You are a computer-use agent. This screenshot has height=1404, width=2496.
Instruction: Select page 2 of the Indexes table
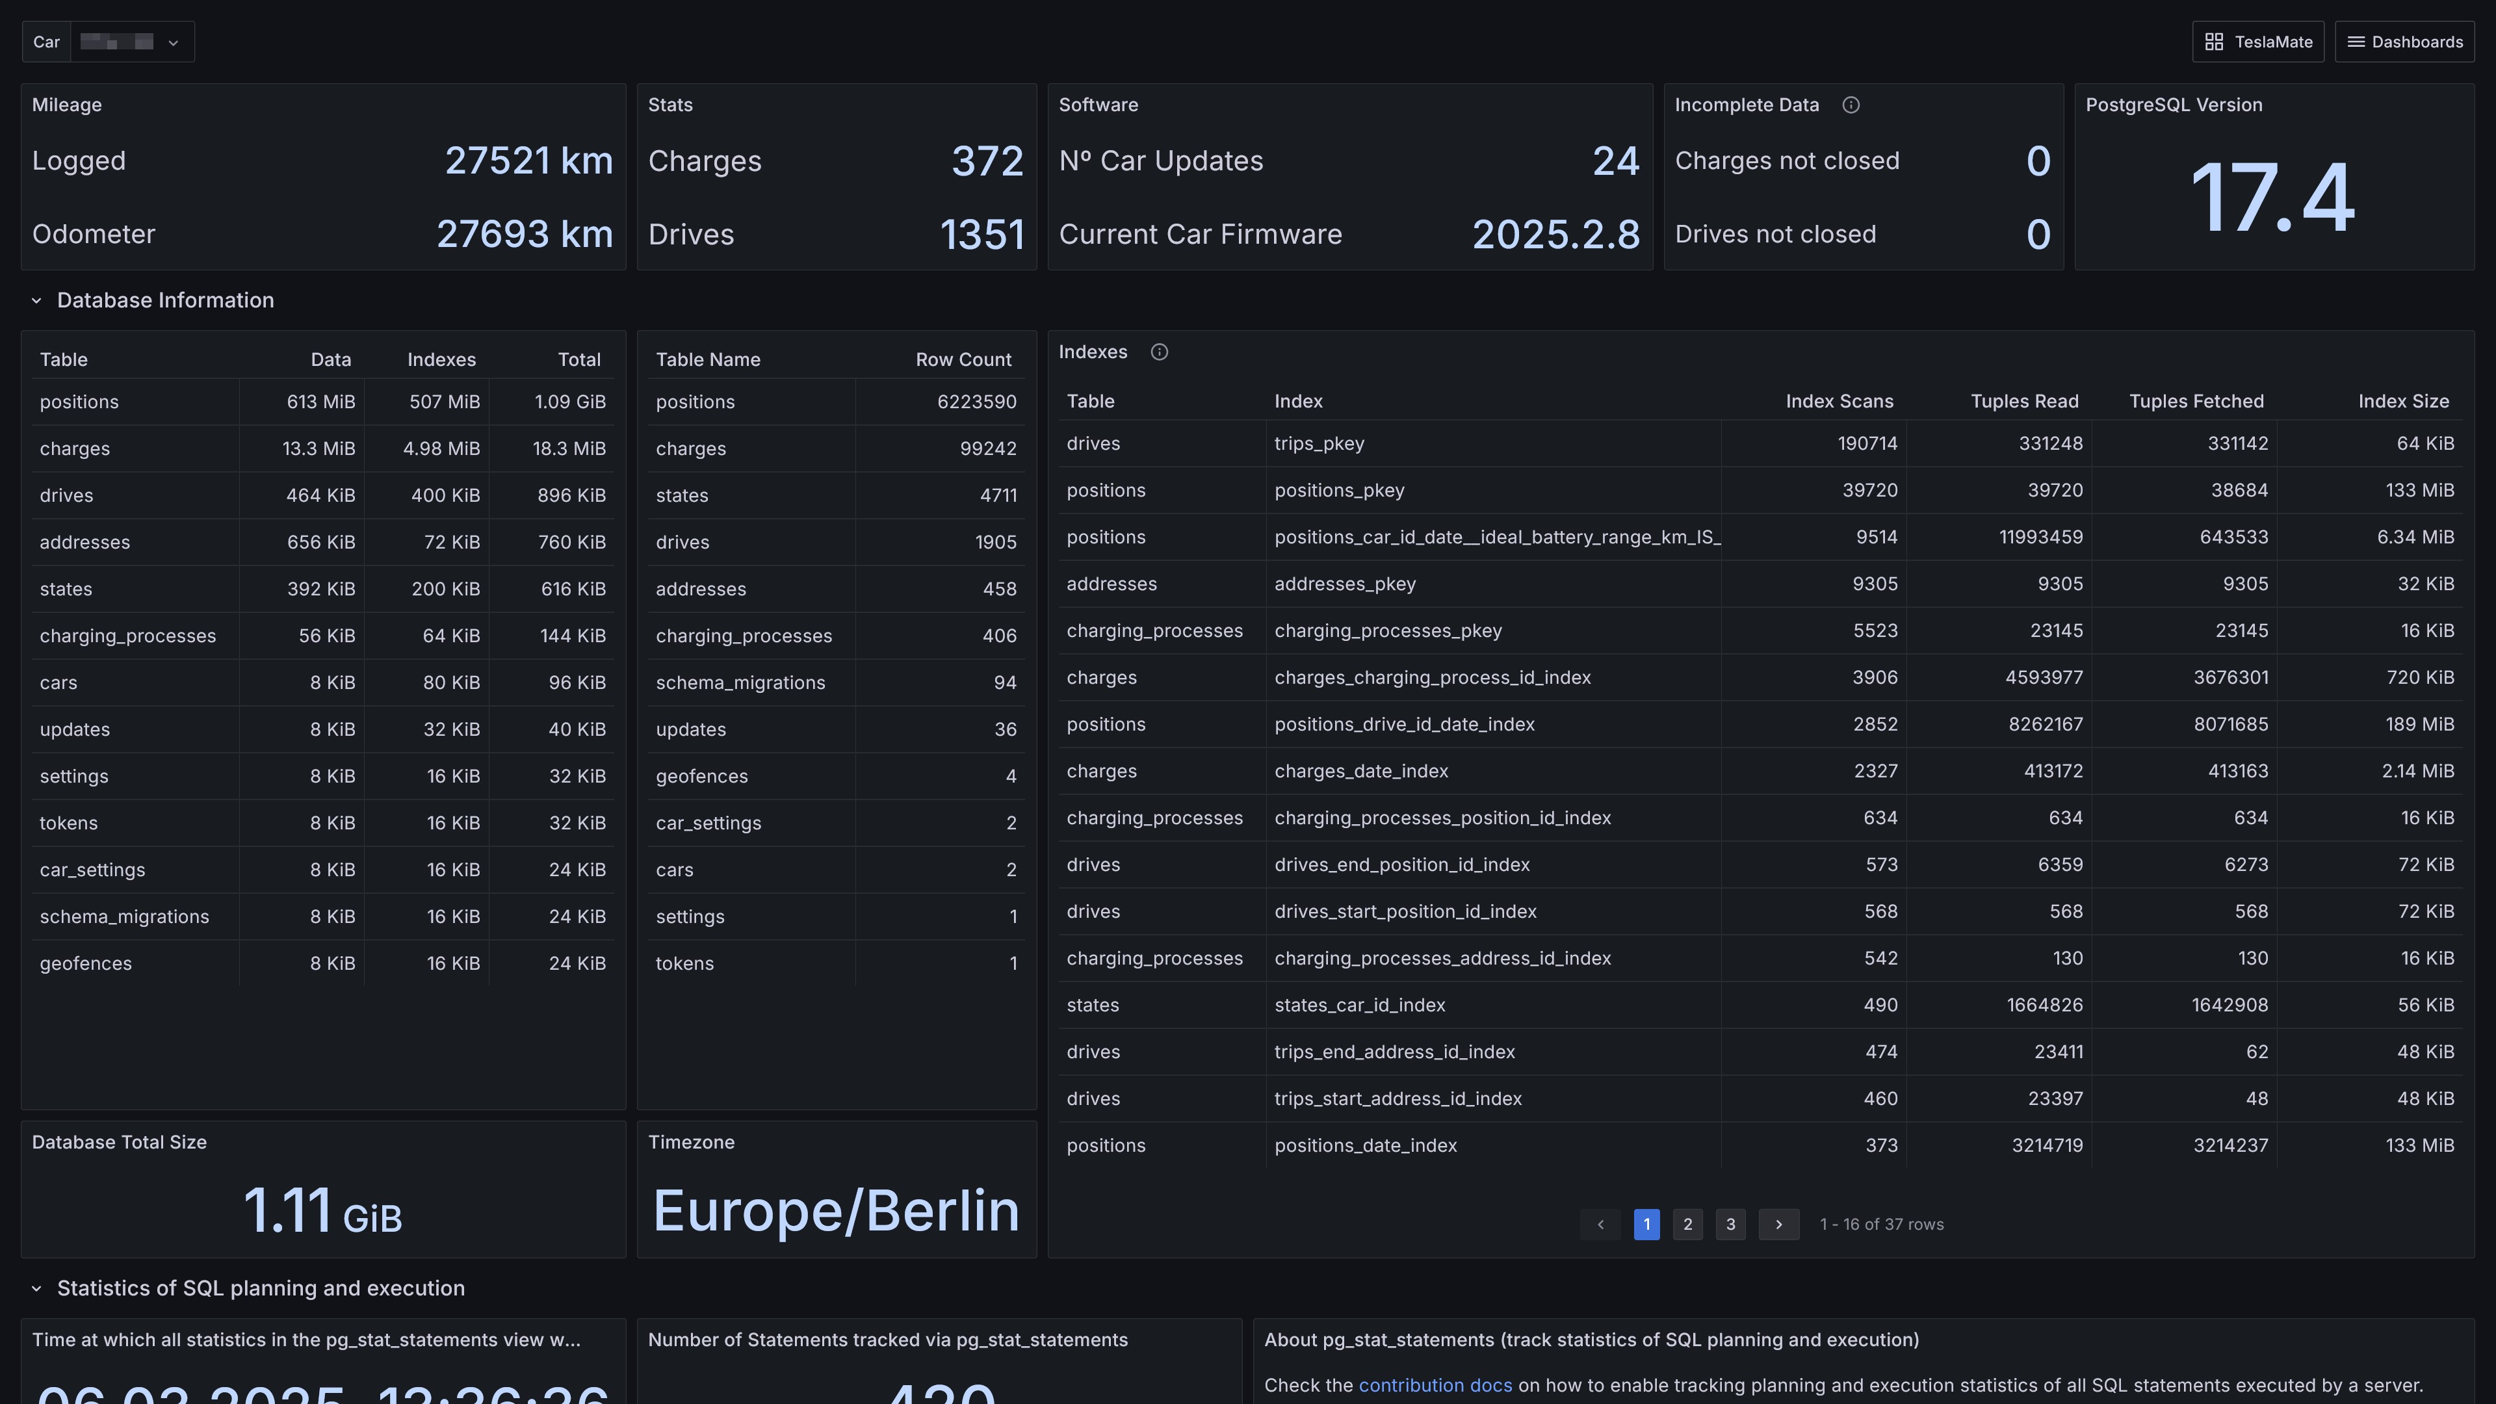1688,1224
